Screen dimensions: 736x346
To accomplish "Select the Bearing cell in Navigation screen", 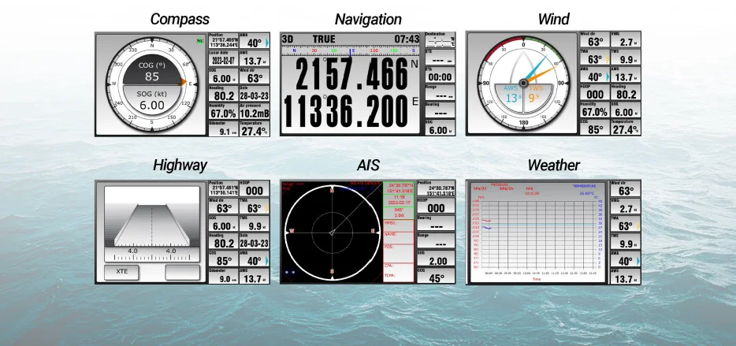I will [440, 110].
